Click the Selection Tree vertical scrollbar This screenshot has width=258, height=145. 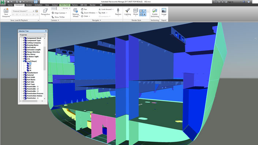[x=45, y=68]
